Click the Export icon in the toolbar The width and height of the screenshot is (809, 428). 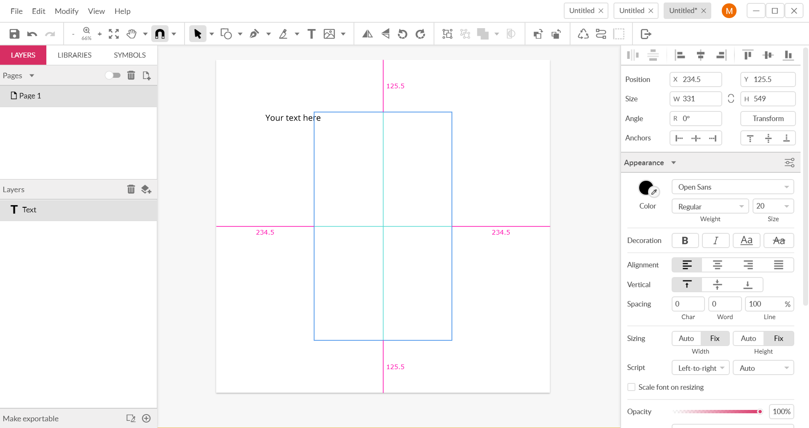[x=646, y=34]
